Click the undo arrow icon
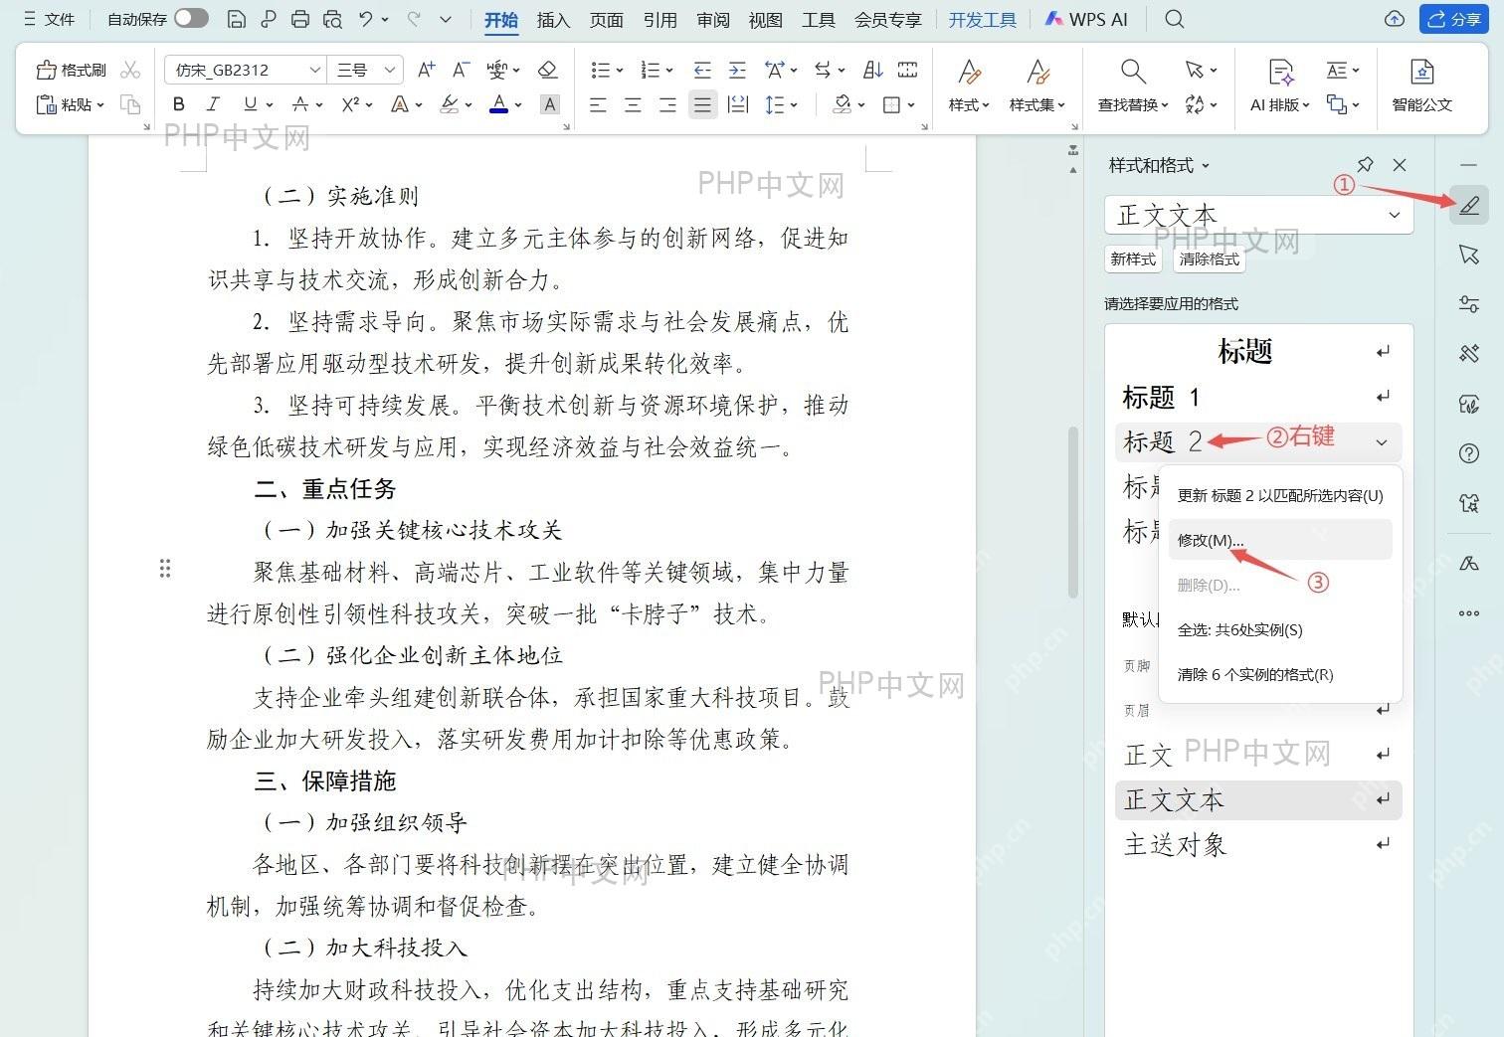The width and height of the screenshot is (1504, 1037). pyautogui.click(x=366, y=19)
